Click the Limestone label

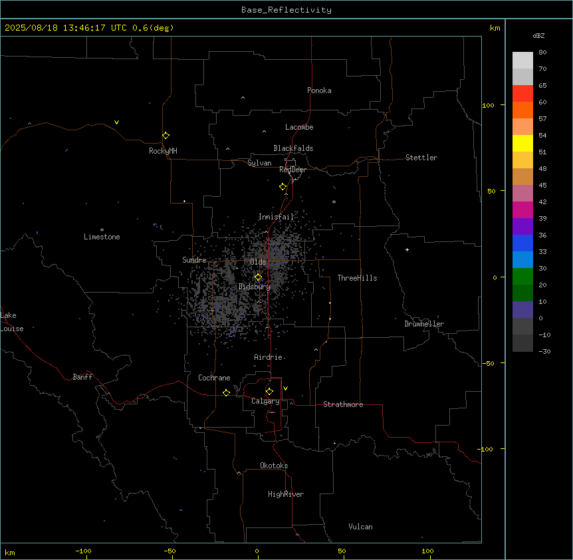102,237
